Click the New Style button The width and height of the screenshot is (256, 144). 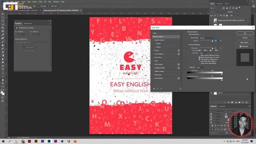245,42
